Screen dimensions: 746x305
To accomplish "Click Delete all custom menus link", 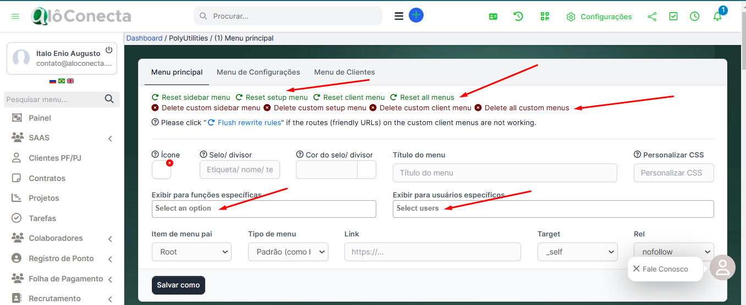I will point(522,108).
